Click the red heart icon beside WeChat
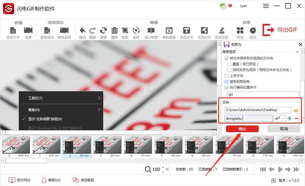The width and height of the screenshot is (305, 186). (x=230, y=6)
